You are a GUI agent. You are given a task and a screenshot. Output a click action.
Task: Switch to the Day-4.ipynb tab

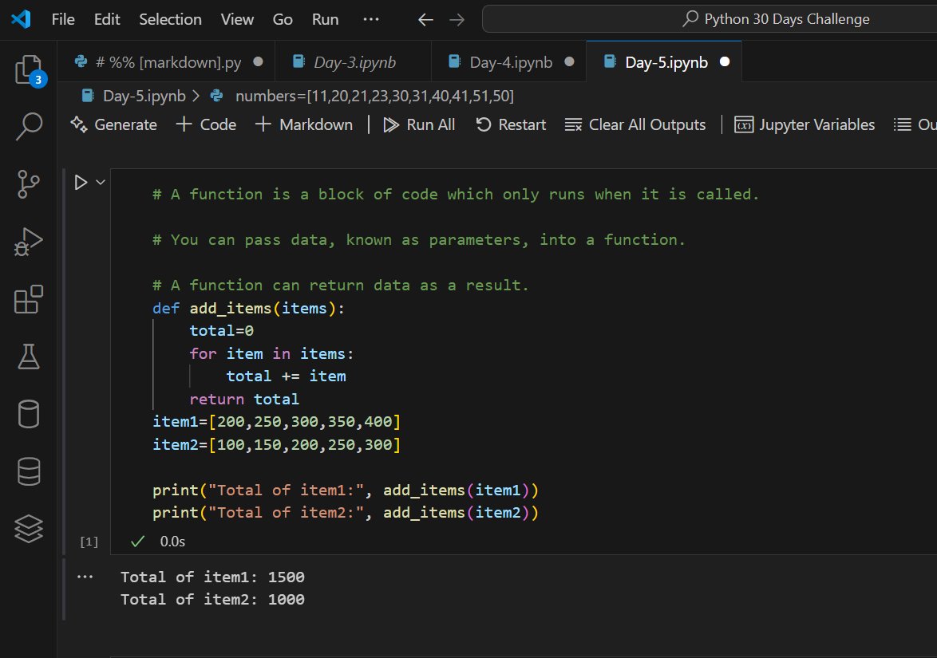(508, 62)
